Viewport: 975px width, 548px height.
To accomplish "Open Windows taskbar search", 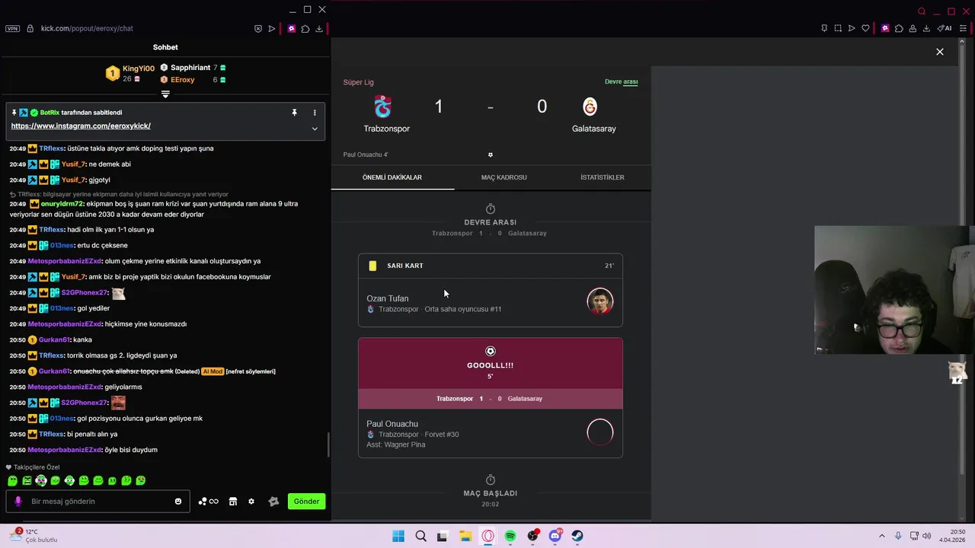I will click(x=420, y=536).
